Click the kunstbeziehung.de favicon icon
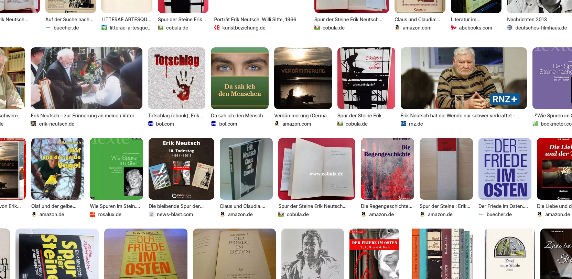Image resolution: width=572 pixels, height=279 pixels. (x=217, y=27)
